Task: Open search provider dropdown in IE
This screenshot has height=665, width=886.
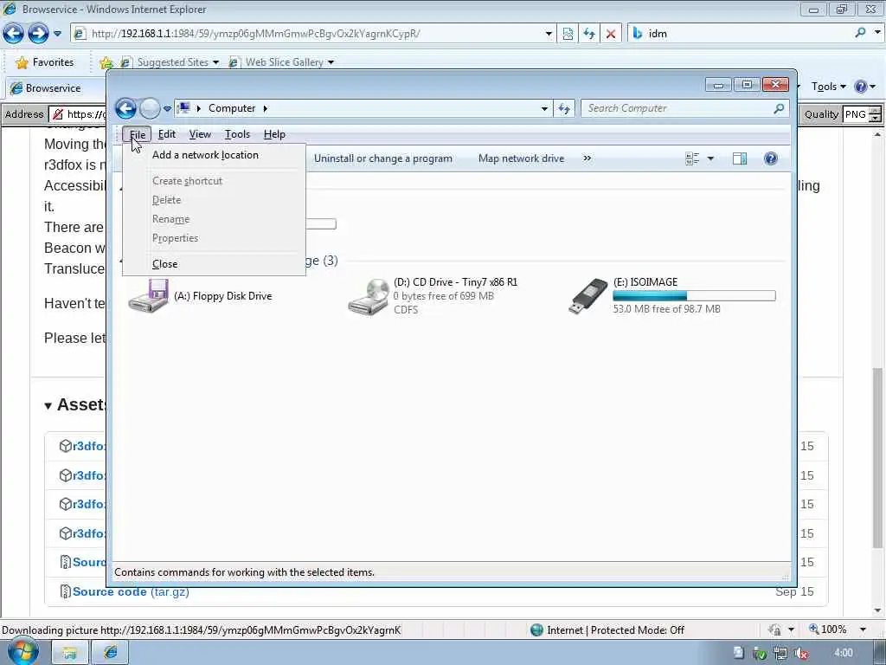Action: point(877,33)
